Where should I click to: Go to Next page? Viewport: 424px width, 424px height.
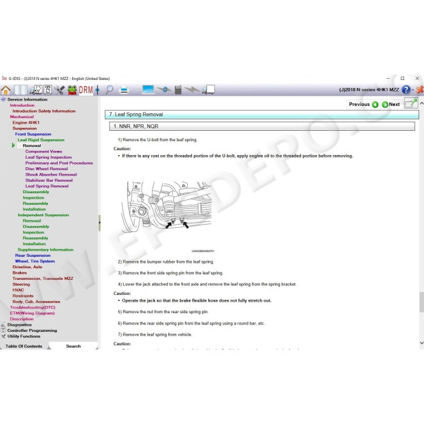391,104
